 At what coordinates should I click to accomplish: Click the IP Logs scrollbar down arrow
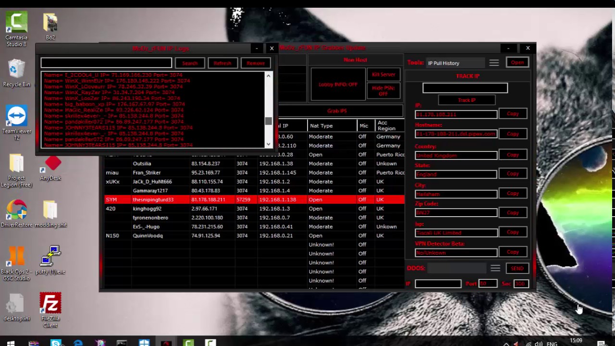click(x=268, y=144)
